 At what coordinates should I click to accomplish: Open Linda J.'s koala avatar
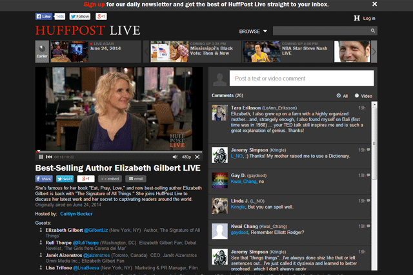(219, 206)
